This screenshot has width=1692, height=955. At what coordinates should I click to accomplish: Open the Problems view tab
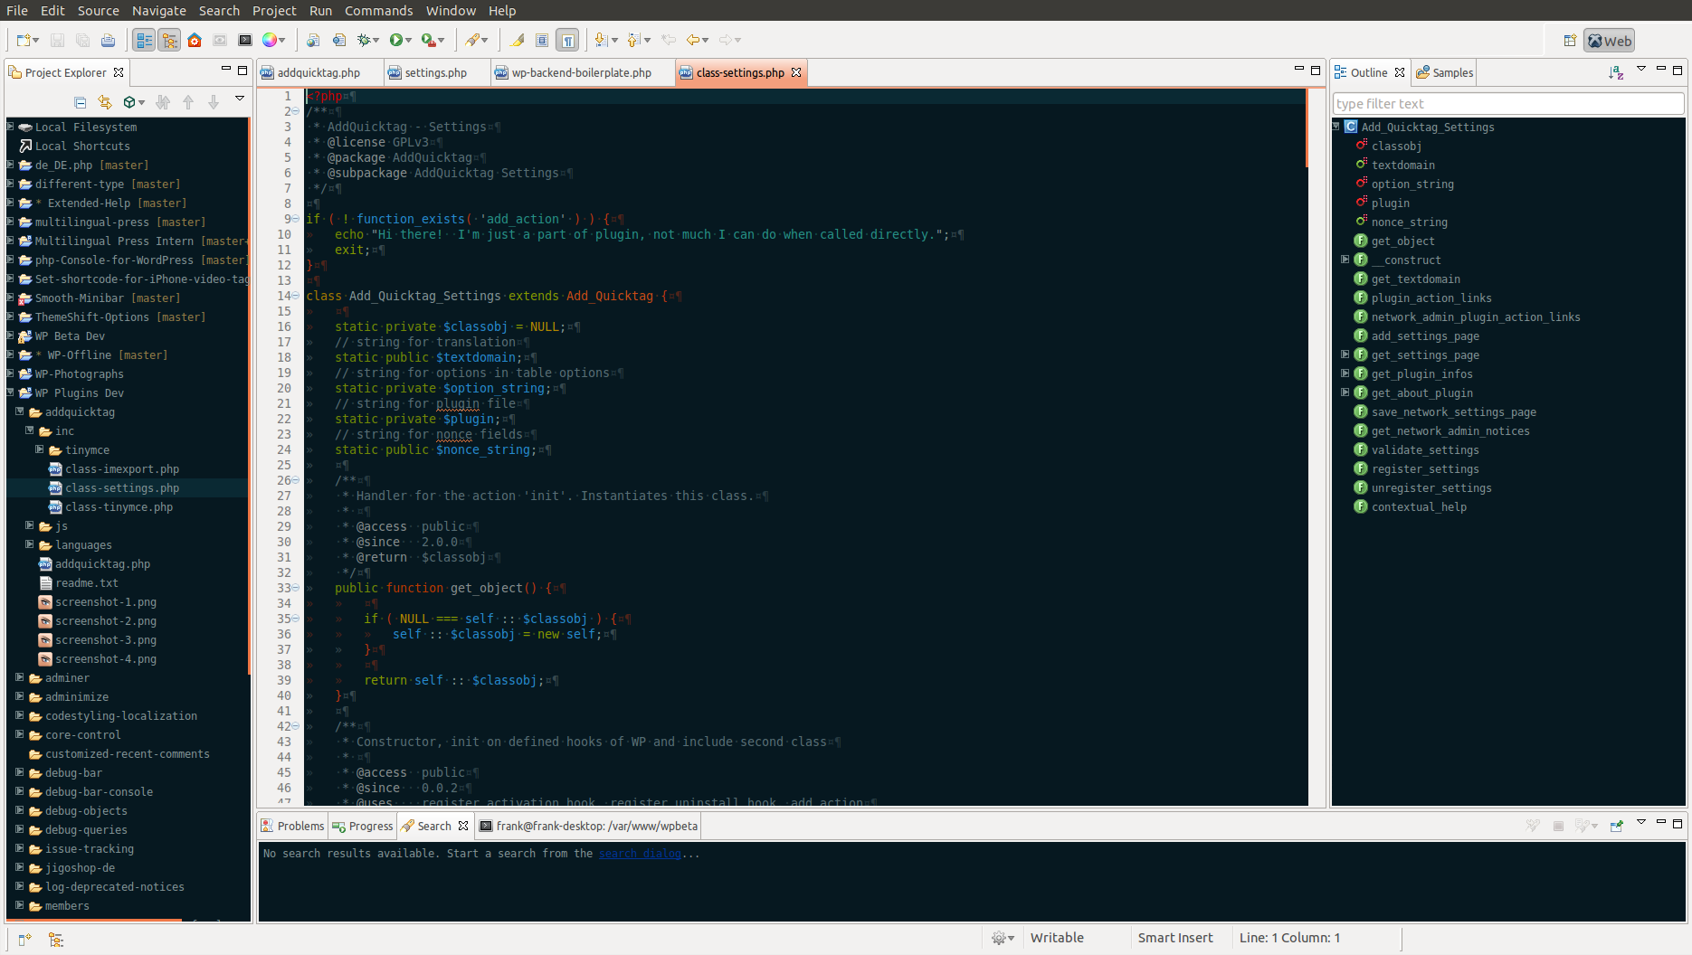pyautogui.click(x=292, y=826)
